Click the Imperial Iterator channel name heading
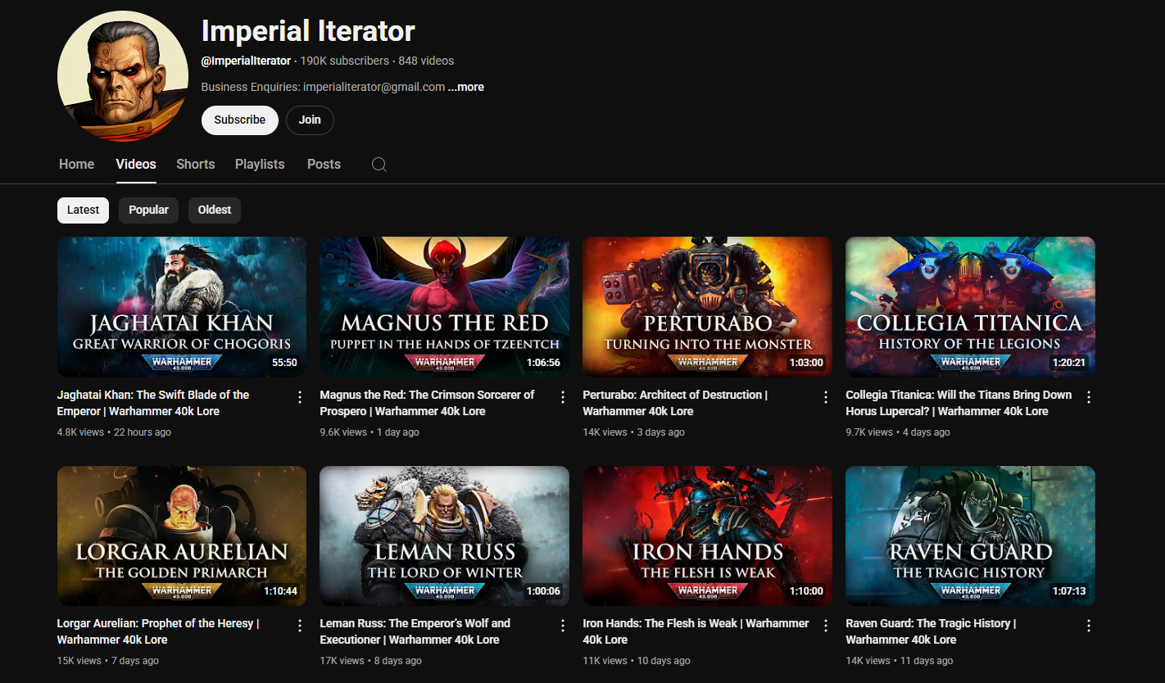The width and height of the screenshot is (1165, 683). point(308,31)
